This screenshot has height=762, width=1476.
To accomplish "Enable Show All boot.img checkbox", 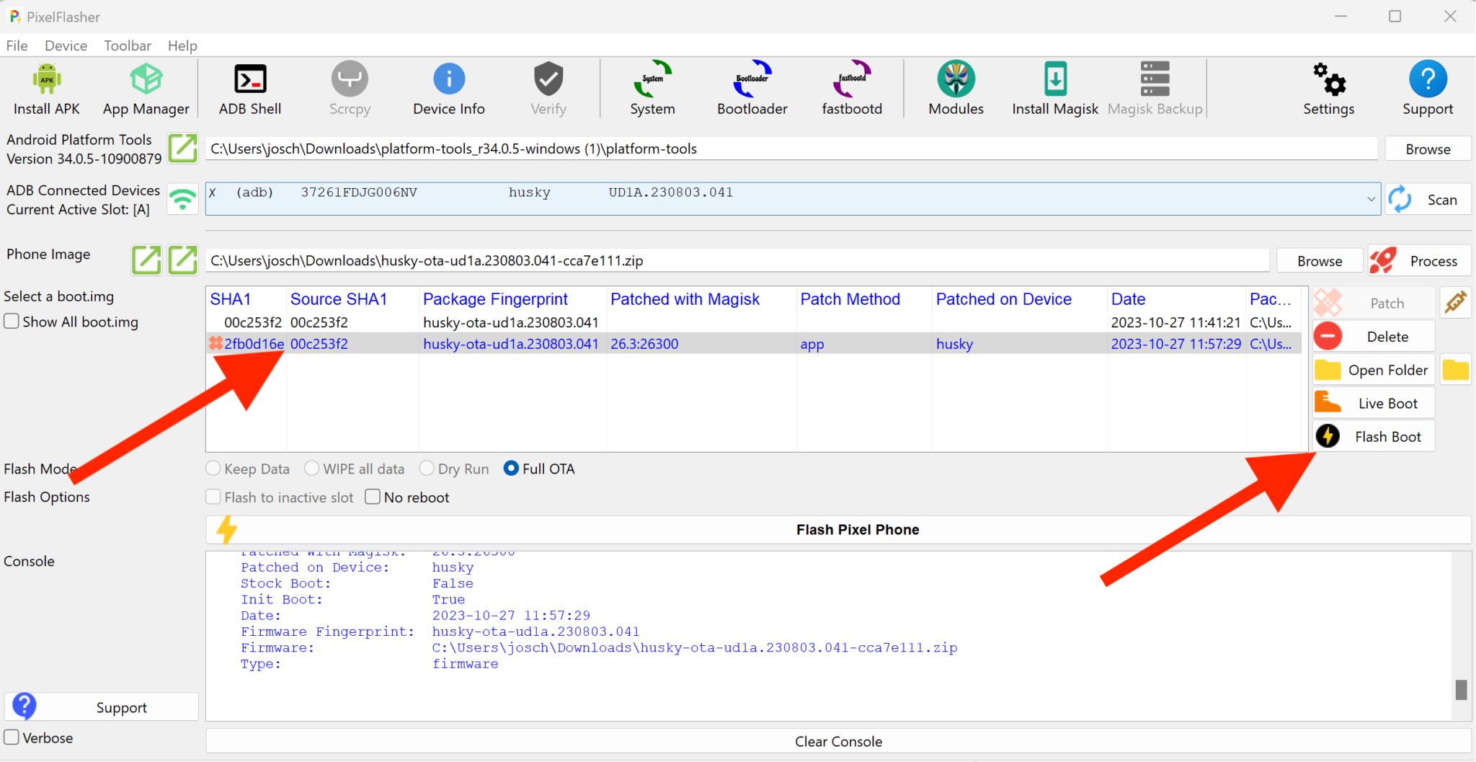I will point(12,322).
